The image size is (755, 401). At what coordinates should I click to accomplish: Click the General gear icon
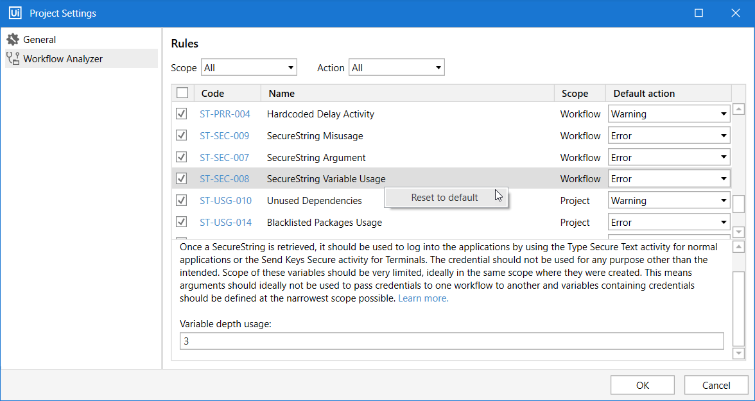(13, 40)
